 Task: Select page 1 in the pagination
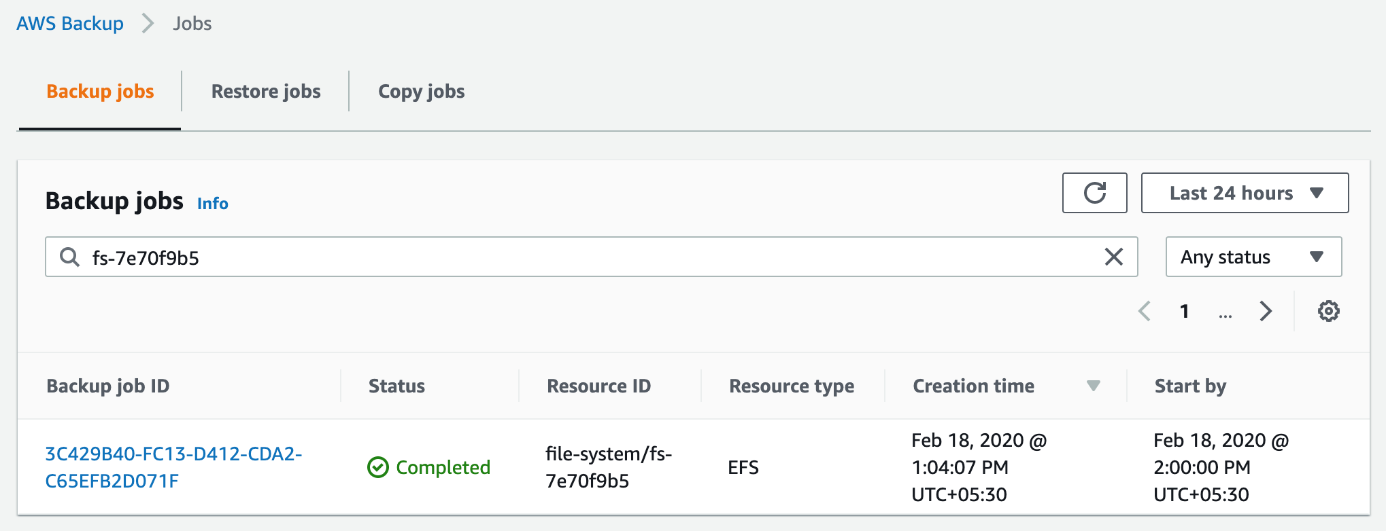tap(1185, 311)
